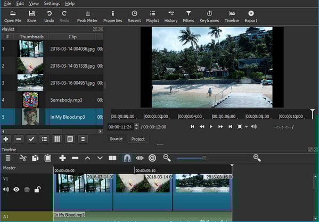Click the playlist horizontal scrollbar right arrow
Viewport: 319px width, 222px height.
click(100, 131)
